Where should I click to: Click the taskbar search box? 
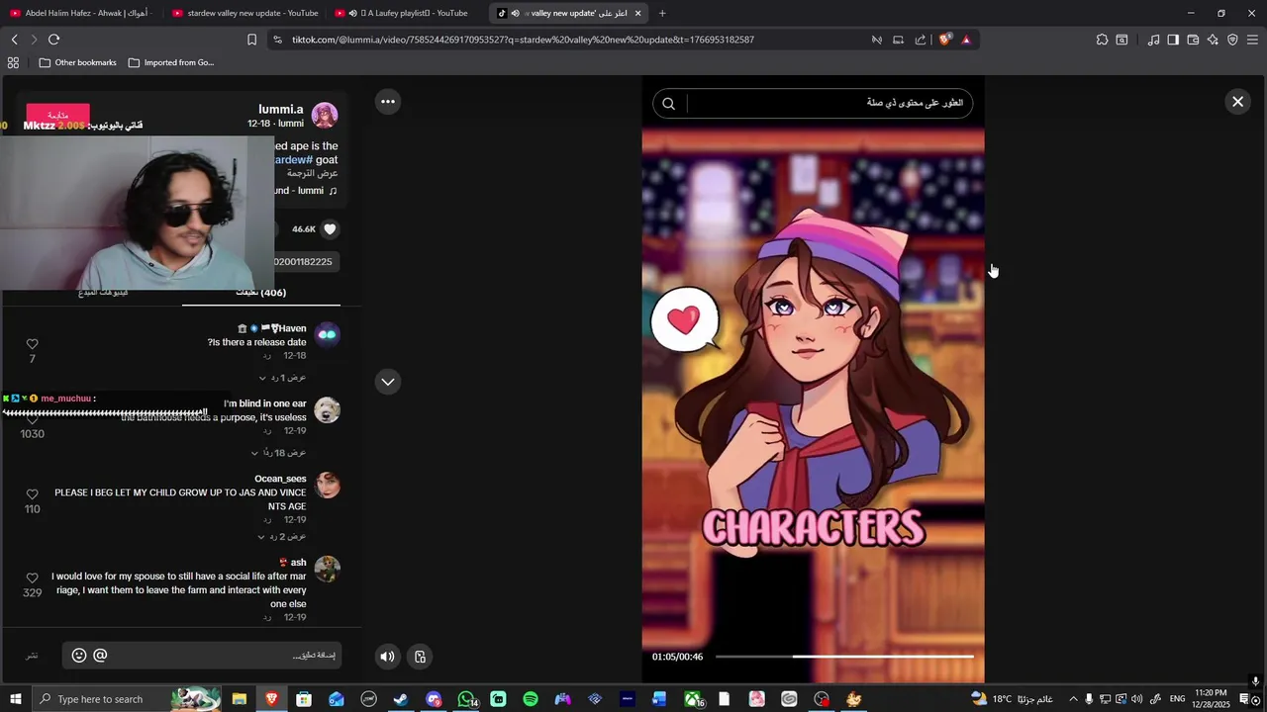coord(127,699)
